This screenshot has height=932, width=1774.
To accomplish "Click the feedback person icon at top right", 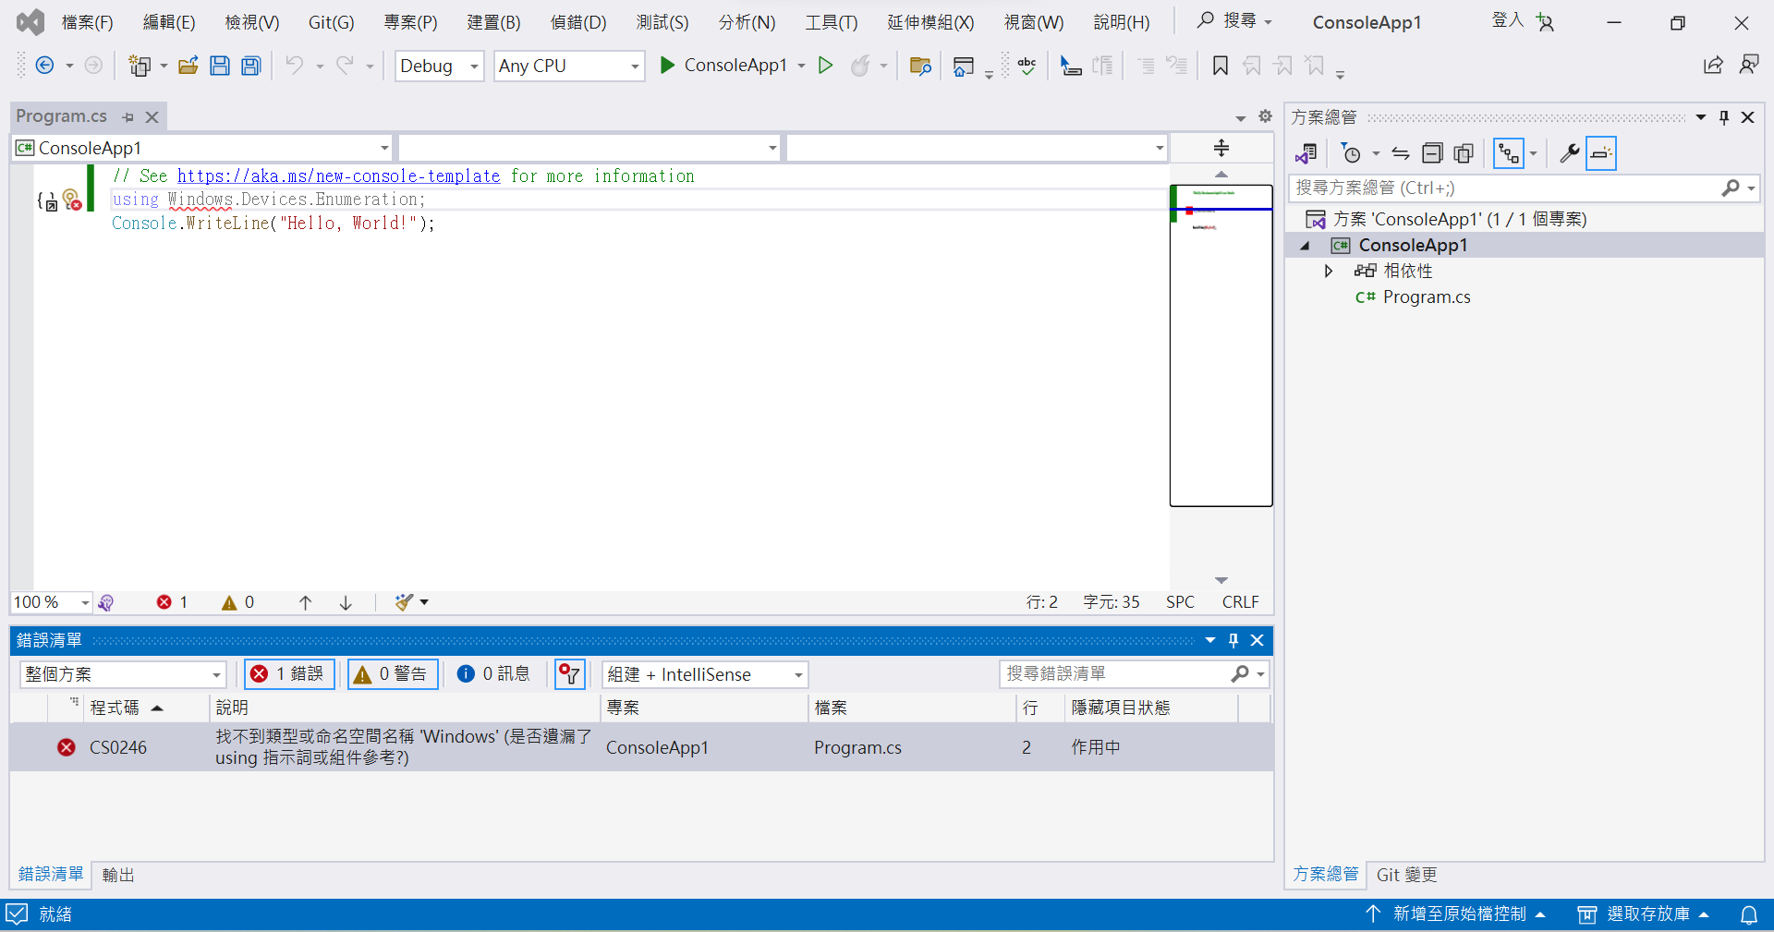I will [x=1749, y=65].
